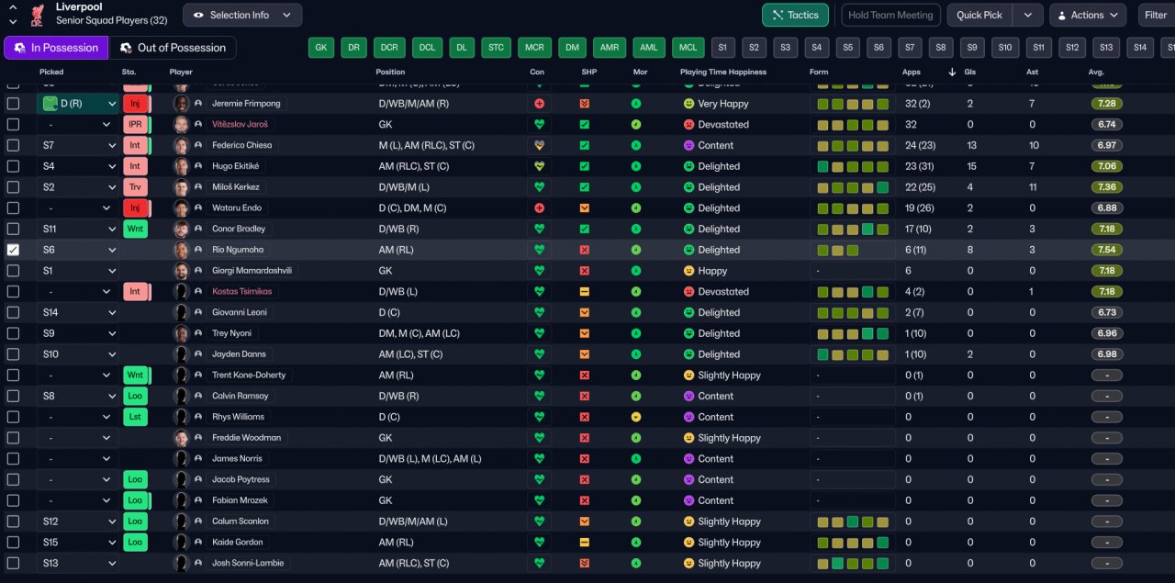Open Rio Ngumoha's player profile link
This screenshot has width=1175, height=583.
[238, 250]
